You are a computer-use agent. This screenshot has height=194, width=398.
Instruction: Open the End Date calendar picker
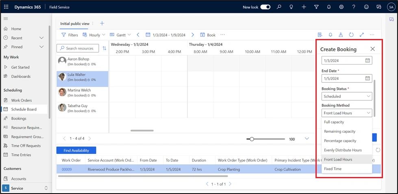tap(368, 78)
